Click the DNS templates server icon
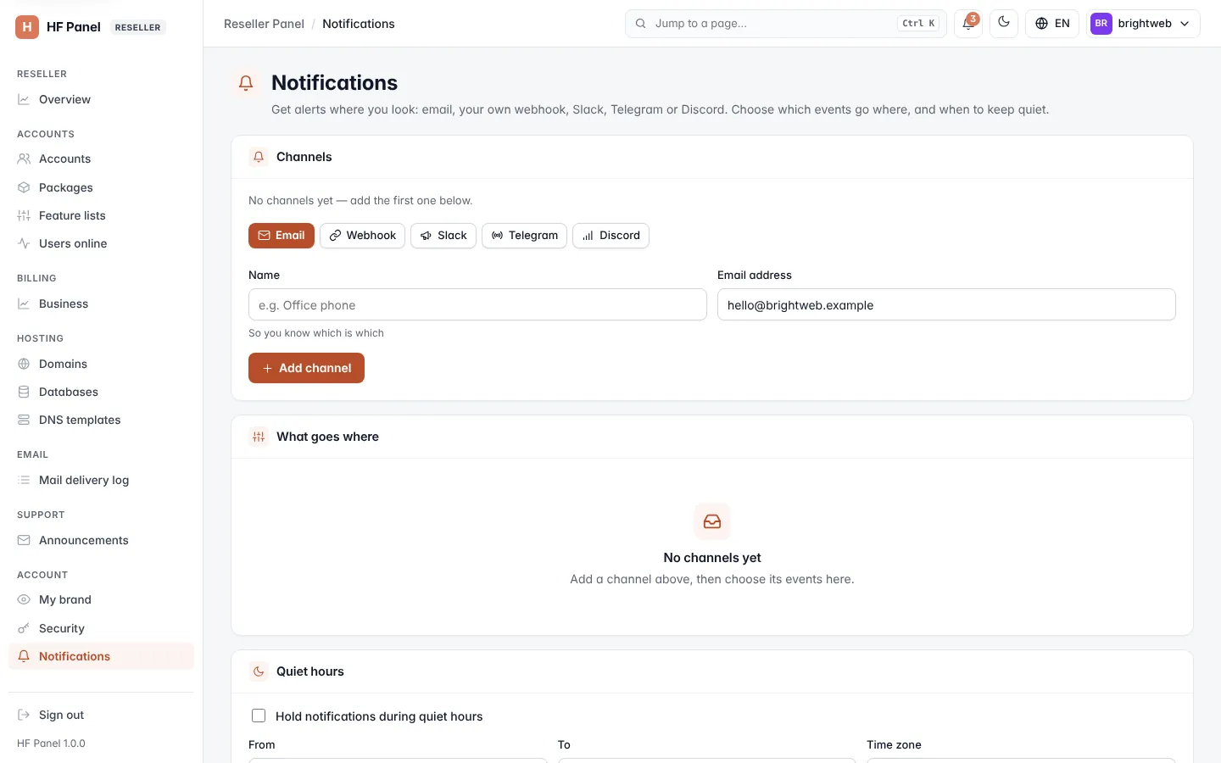The image size is (1221, 763). click(x=24, y=420)
